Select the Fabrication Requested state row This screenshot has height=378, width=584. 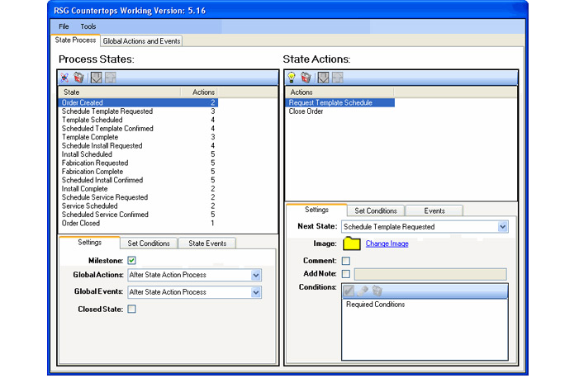click(x=138, y=163)
